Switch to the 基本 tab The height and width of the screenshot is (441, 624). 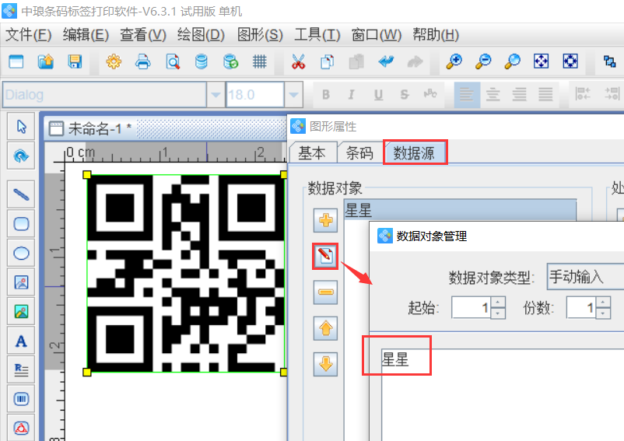(x=313, y=152)
